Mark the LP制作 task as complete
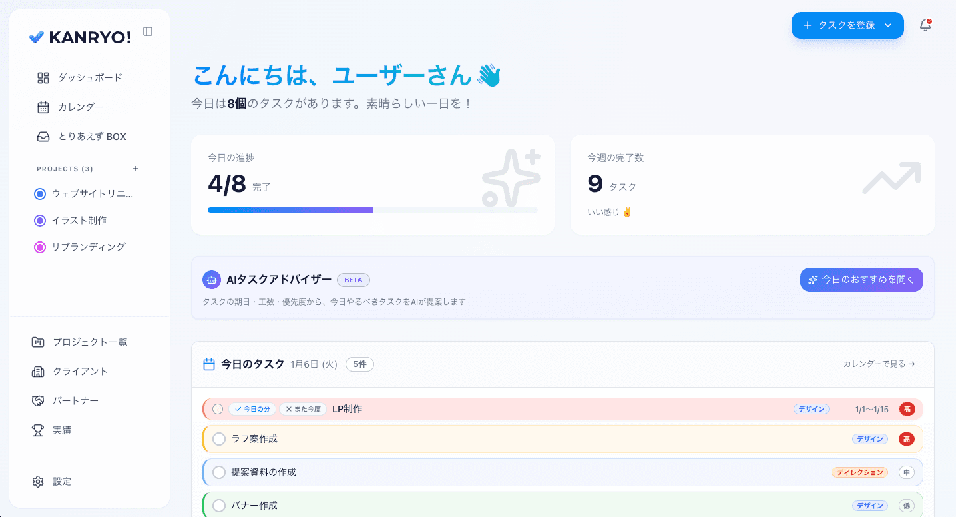Image resolution: width=956 pixels, height=517 pixels. click(218, 408)
